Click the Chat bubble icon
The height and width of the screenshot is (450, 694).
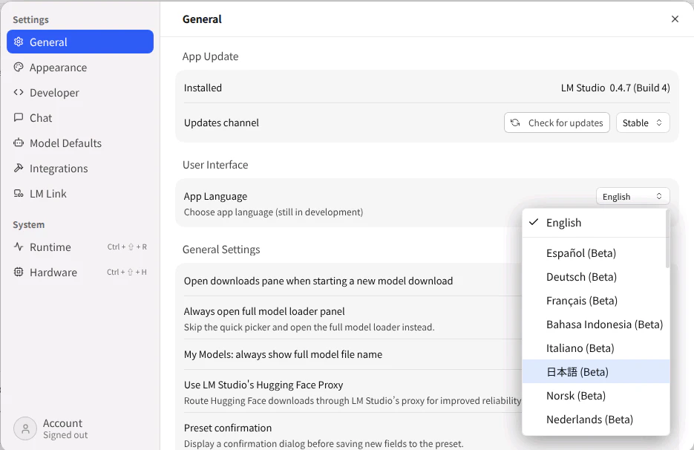point(19,118)
